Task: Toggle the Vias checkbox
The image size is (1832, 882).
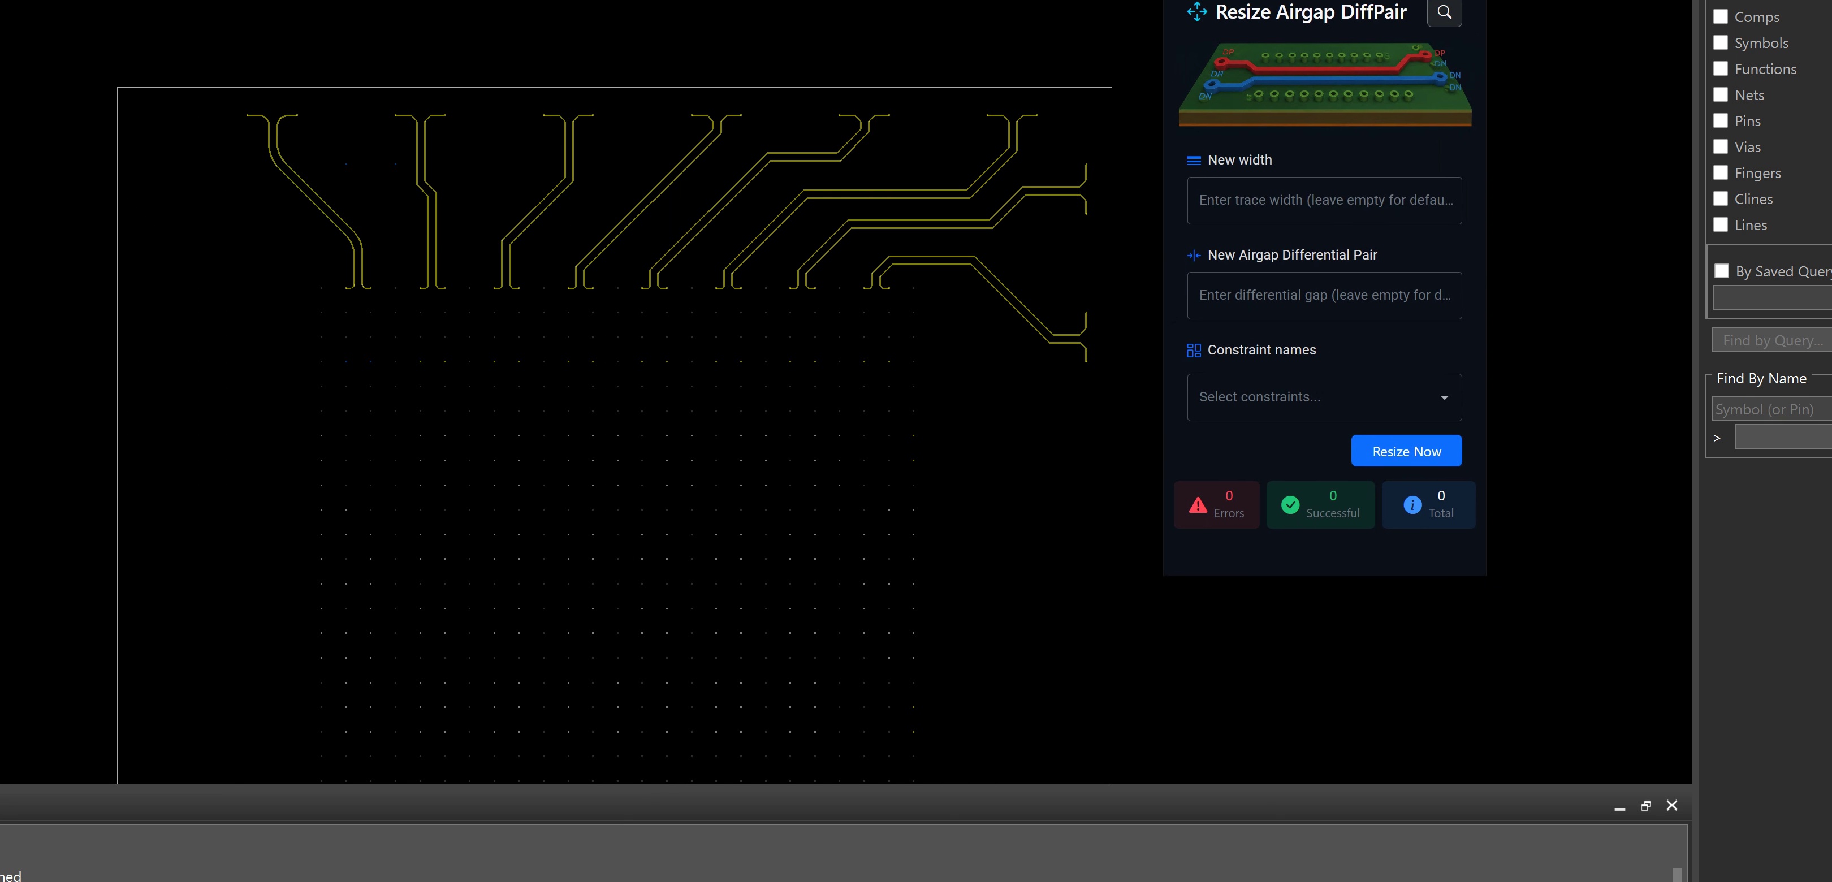Action: point(1721,146)
